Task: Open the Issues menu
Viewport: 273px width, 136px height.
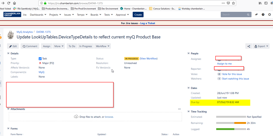Action: (x=69, y=15)
